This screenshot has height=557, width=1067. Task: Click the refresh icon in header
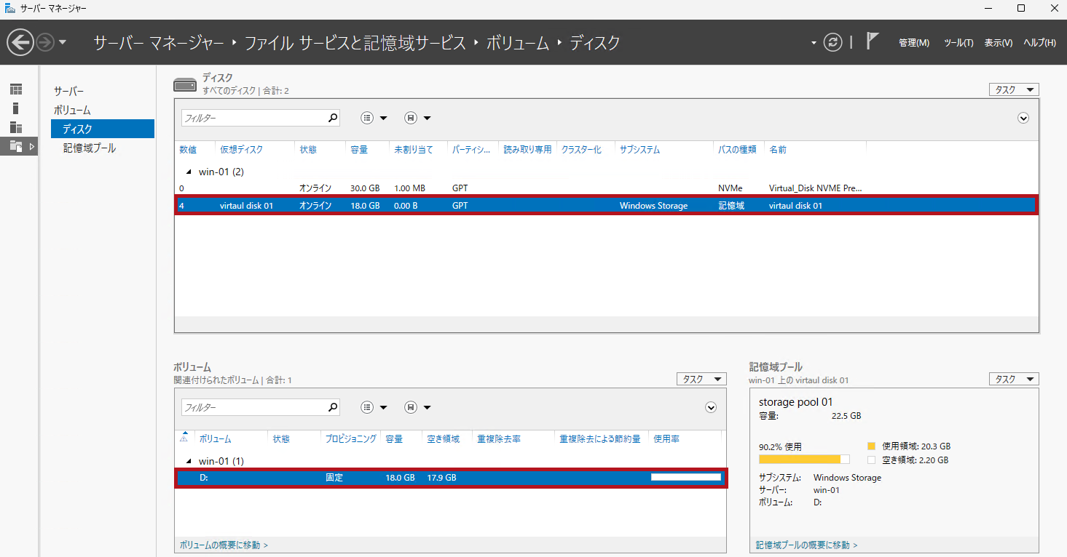[832, 42]
